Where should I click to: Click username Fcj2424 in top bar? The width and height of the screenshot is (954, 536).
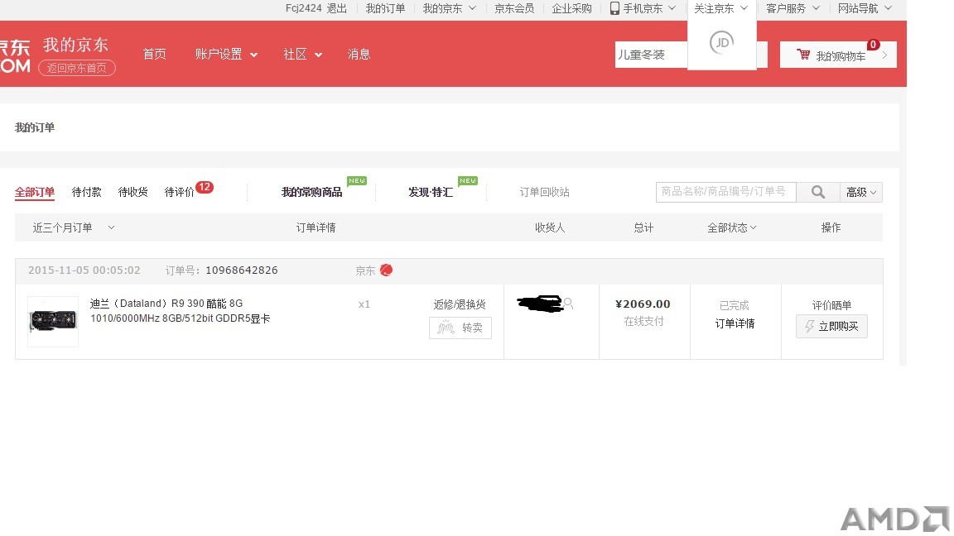(x=304, y=8)
